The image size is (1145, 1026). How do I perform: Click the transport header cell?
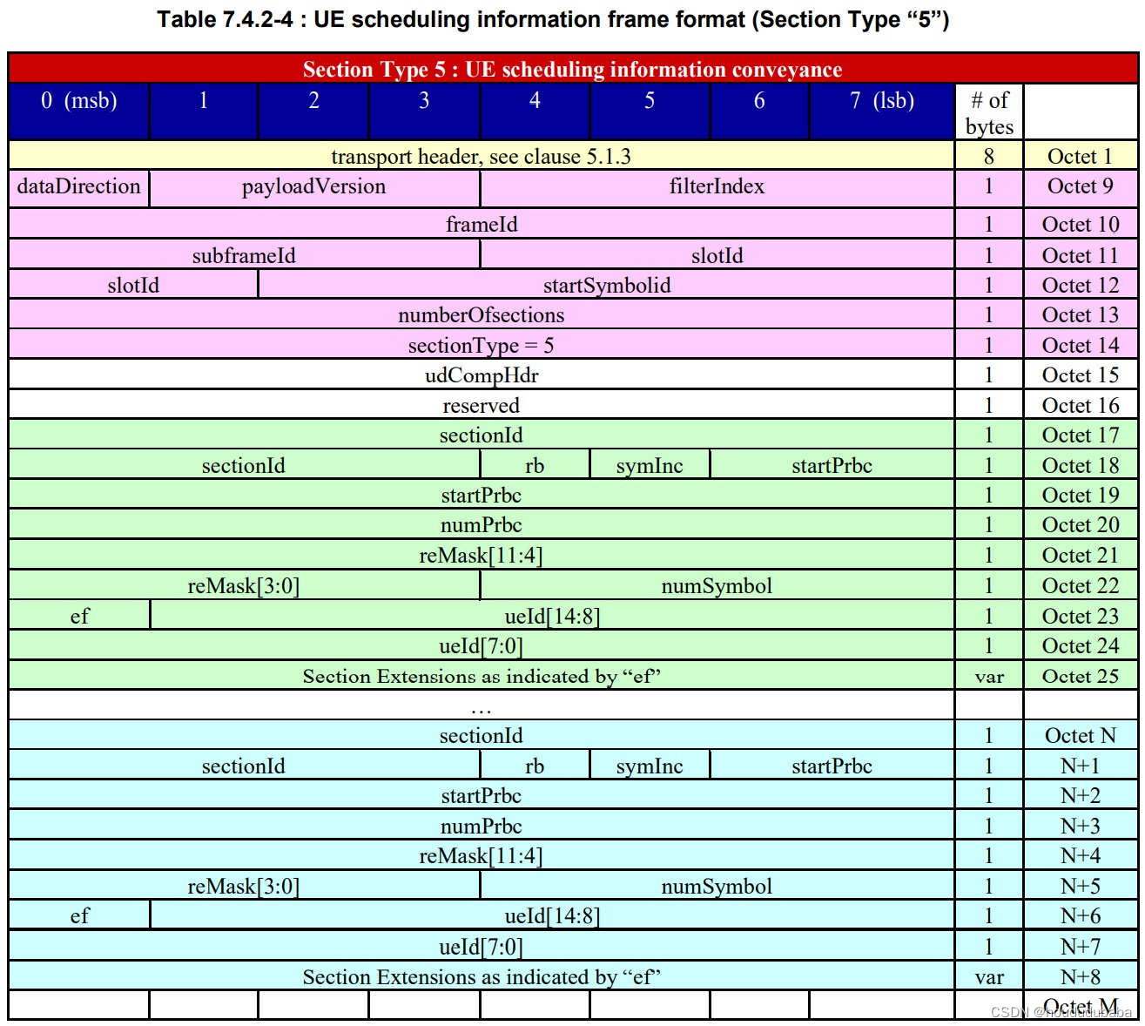pos(481,157)
